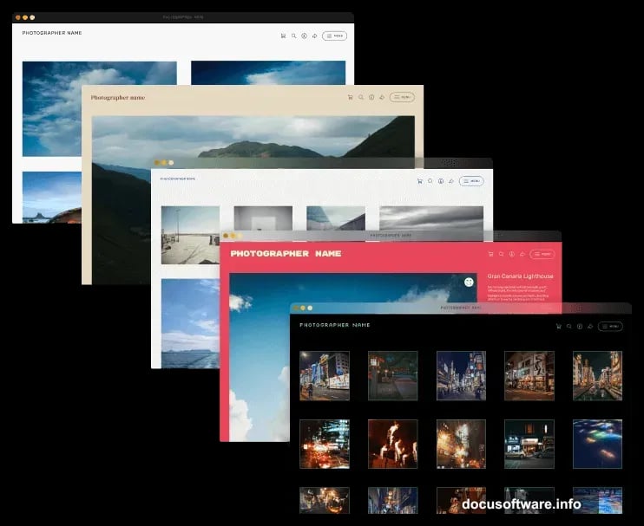This screenshot has width=644, height=526.
Task: Click the share icon in light grid window
Action: click(451, 181)
